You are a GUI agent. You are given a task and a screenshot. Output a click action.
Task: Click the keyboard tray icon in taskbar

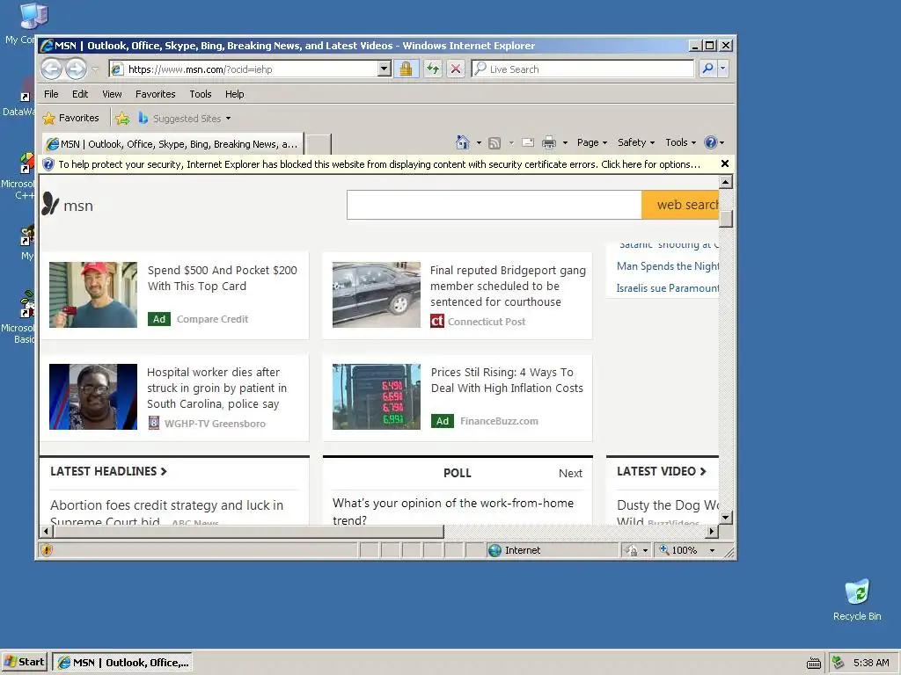(x=814, y=663)
